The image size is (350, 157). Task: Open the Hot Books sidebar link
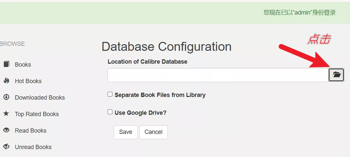pyautogui.click(x=28, y=81)
